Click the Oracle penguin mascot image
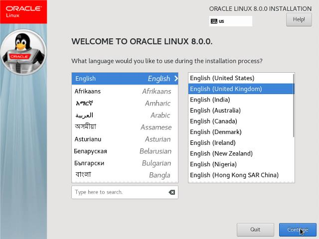 click(x=23, y=52)
